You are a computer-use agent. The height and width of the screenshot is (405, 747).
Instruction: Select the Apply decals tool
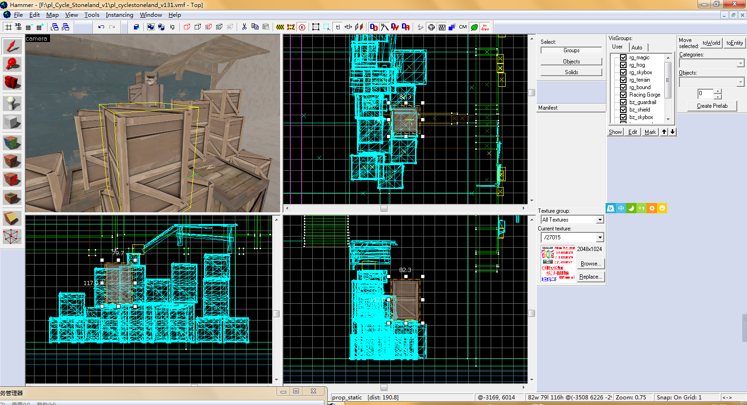coord(12,179)
